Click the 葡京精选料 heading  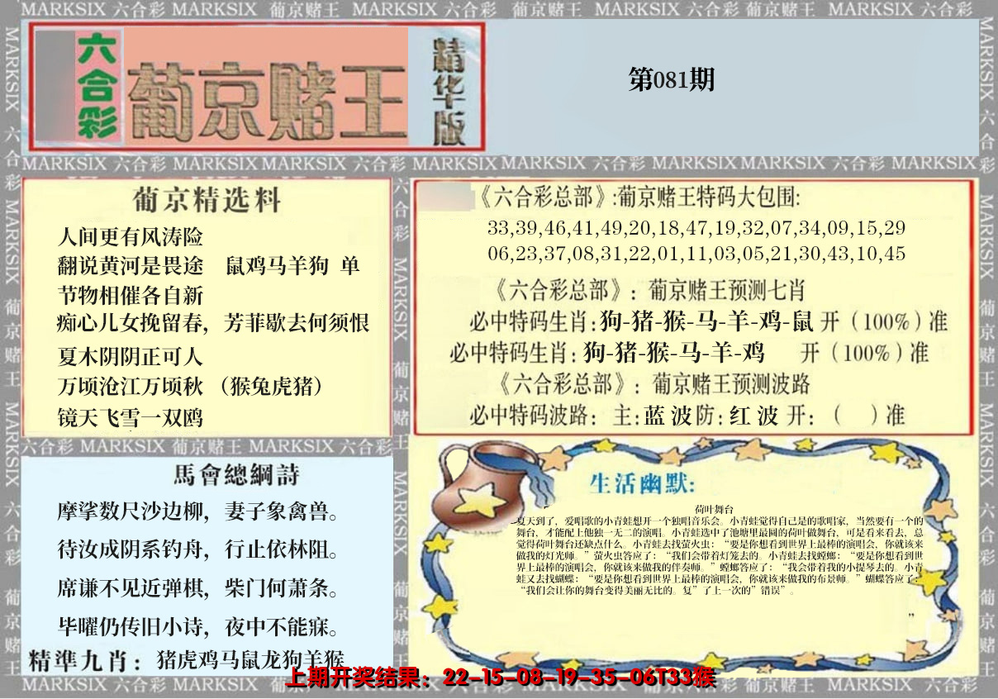207,201
